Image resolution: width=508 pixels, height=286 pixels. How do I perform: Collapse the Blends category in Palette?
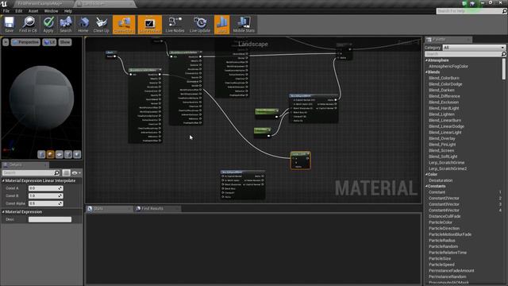[426, 72]
